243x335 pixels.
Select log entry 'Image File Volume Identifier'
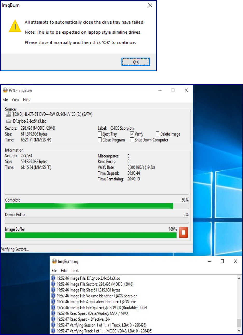point(97,296)
